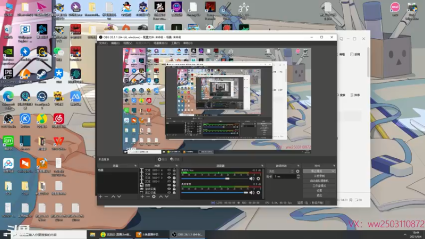Open the 场景集合(S) menu in OBS

(x=160, y=43)
